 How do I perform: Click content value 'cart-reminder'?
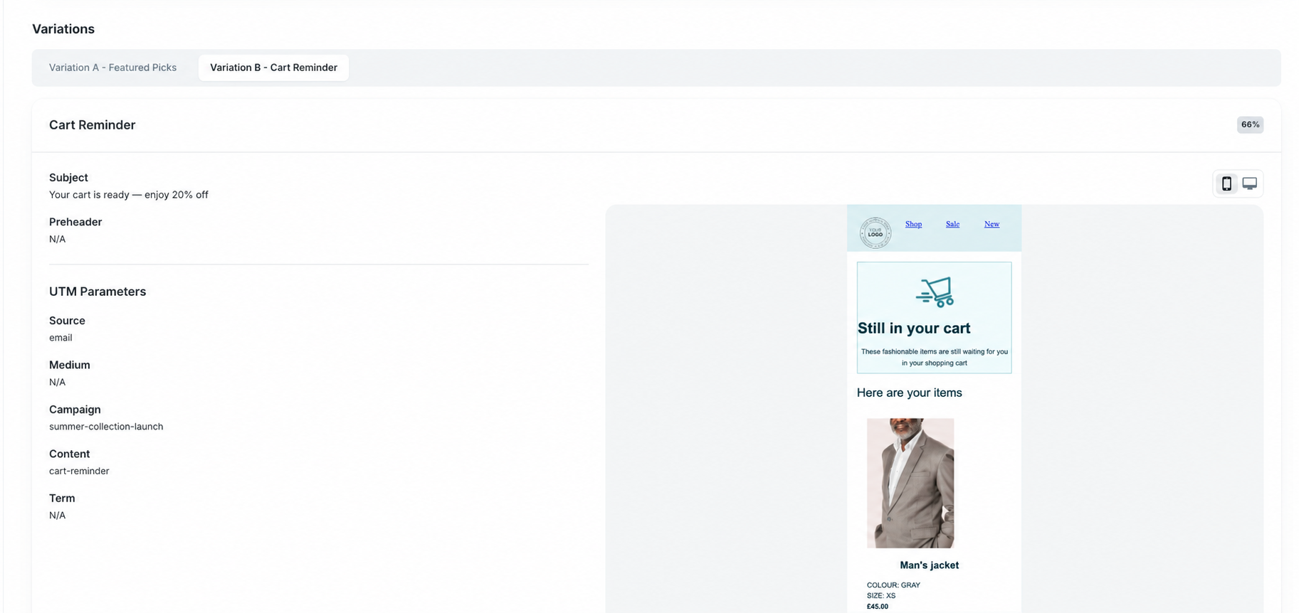[79, 471]
